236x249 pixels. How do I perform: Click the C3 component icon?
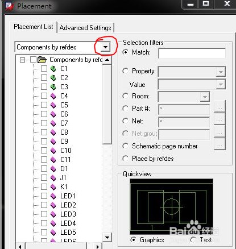coord(53,87)
